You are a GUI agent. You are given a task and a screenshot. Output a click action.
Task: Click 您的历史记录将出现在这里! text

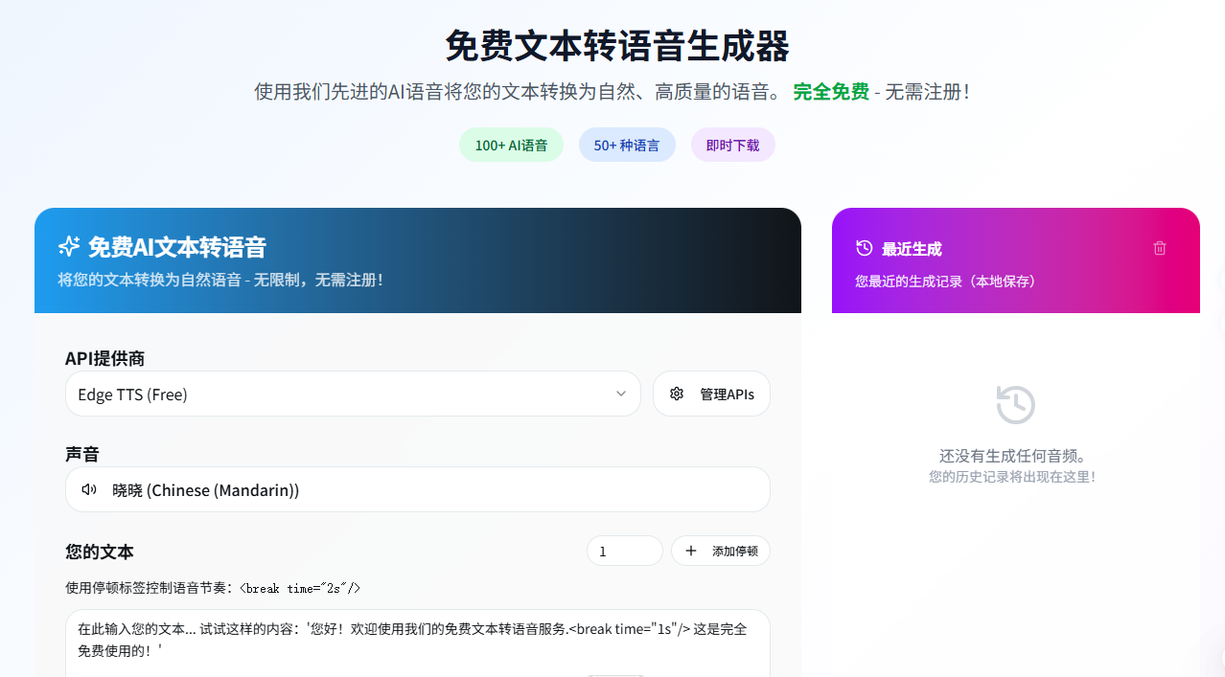click(1012, 476)
